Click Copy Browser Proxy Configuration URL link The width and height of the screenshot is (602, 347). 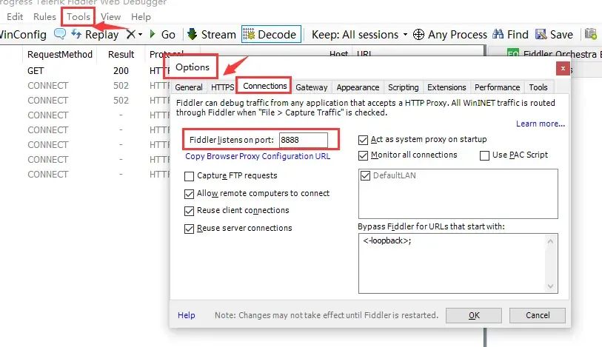(x=258, y=156)
